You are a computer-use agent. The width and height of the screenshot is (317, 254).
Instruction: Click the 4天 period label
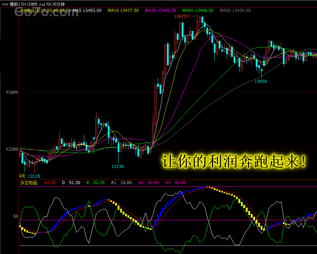point(23,176)
